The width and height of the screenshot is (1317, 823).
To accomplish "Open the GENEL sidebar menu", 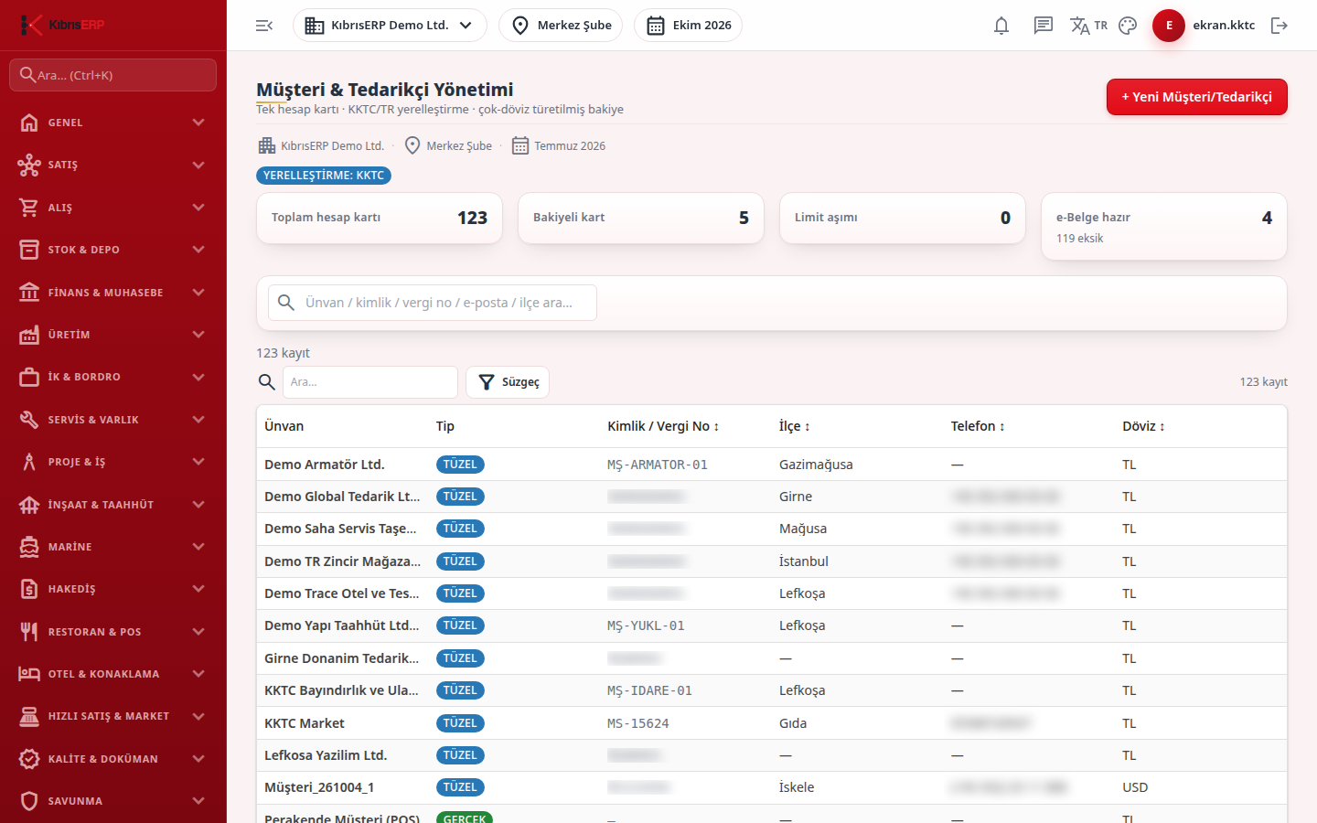I will (113, 123).
